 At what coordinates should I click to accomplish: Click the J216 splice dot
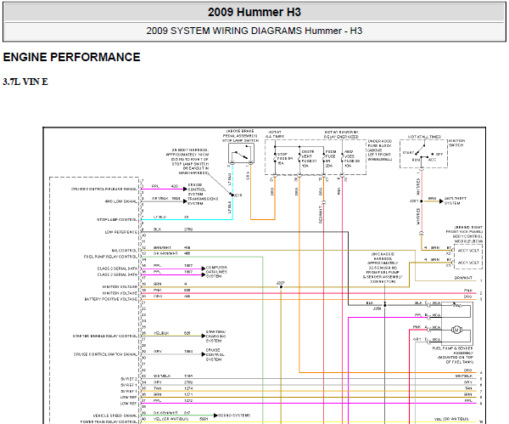click(232, 195)
